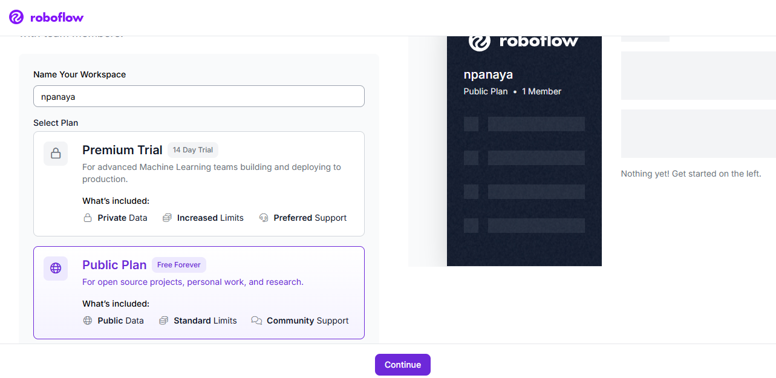Viewport: 776px width, 378px height.
Task: Click the lock icon on Premium Trial
Action: [x=56, y=154]
